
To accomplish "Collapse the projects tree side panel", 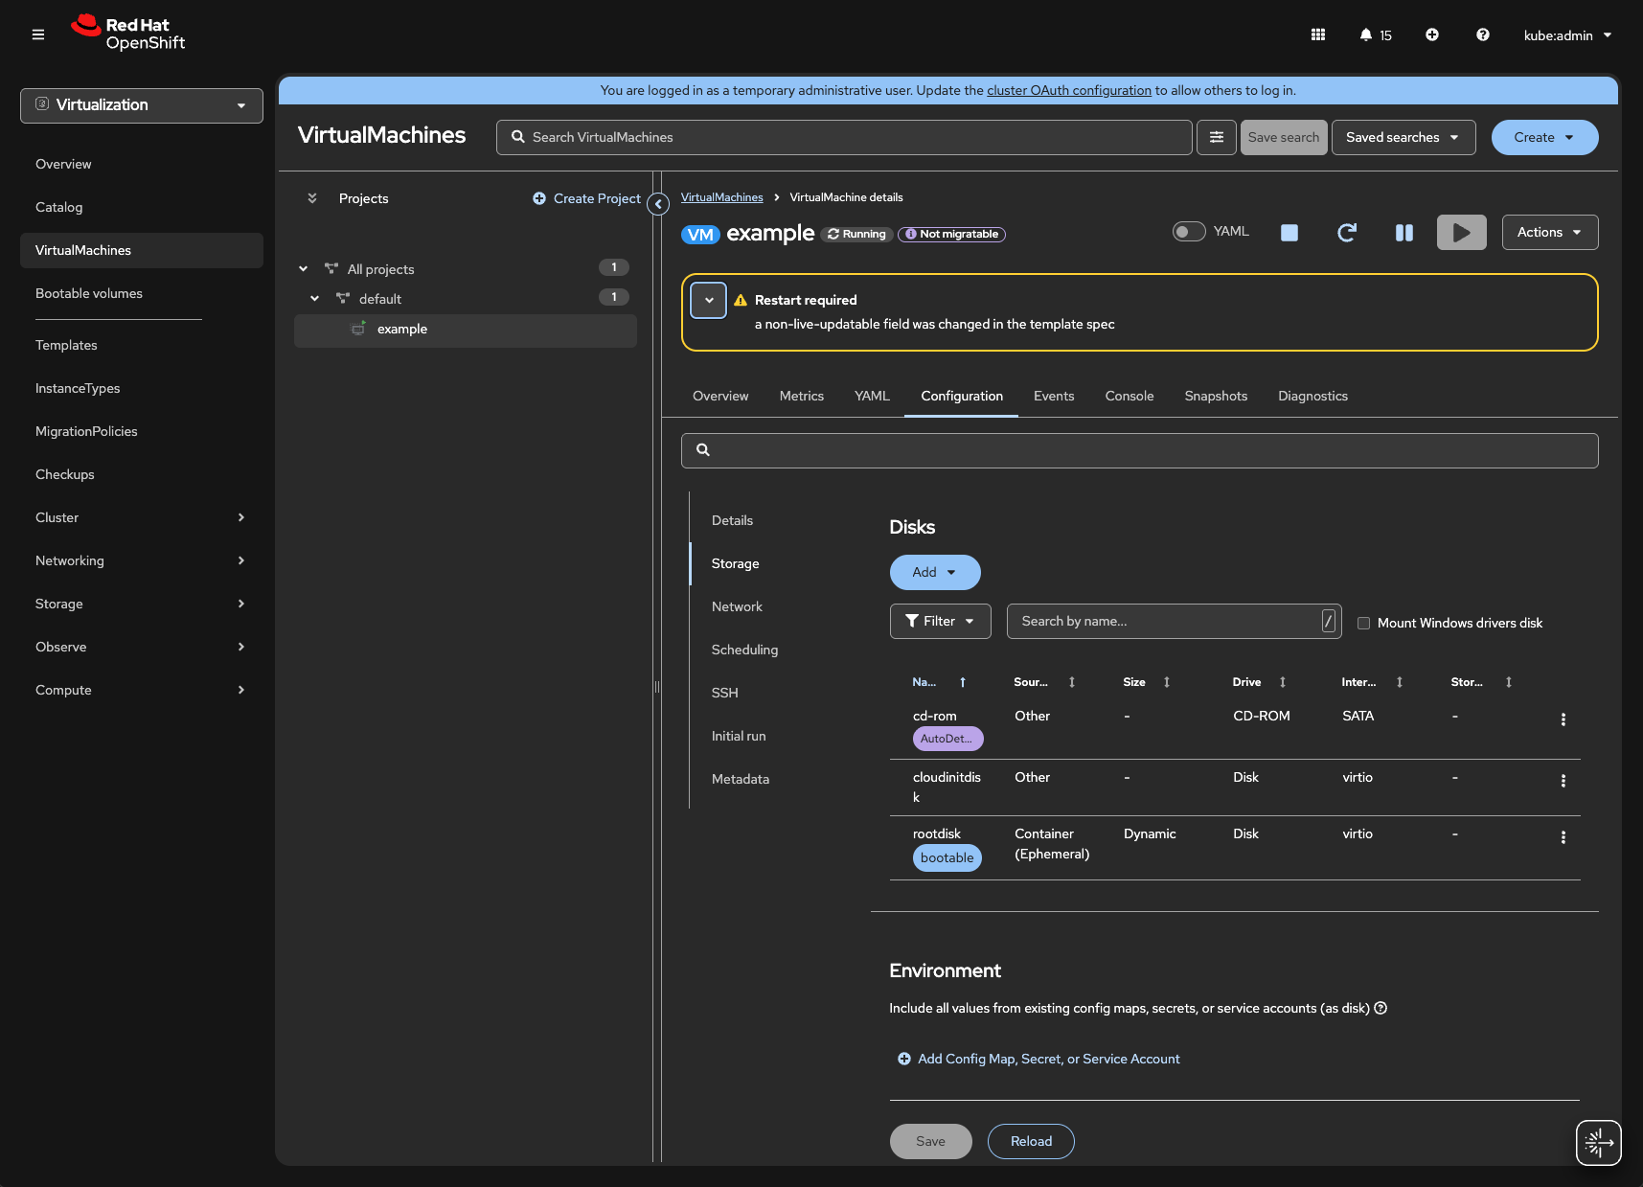I will 658,204.
